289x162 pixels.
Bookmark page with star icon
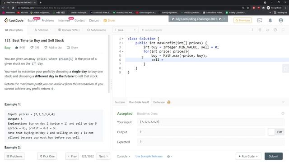(248, 8)
